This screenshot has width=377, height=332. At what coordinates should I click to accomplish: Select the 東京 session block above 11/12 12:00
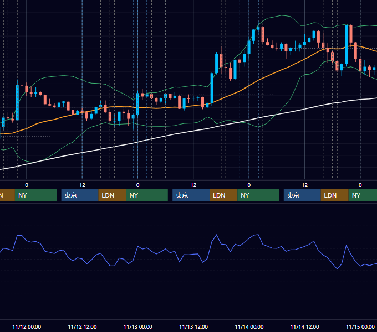pyautogui.click(x=80, y=195)
